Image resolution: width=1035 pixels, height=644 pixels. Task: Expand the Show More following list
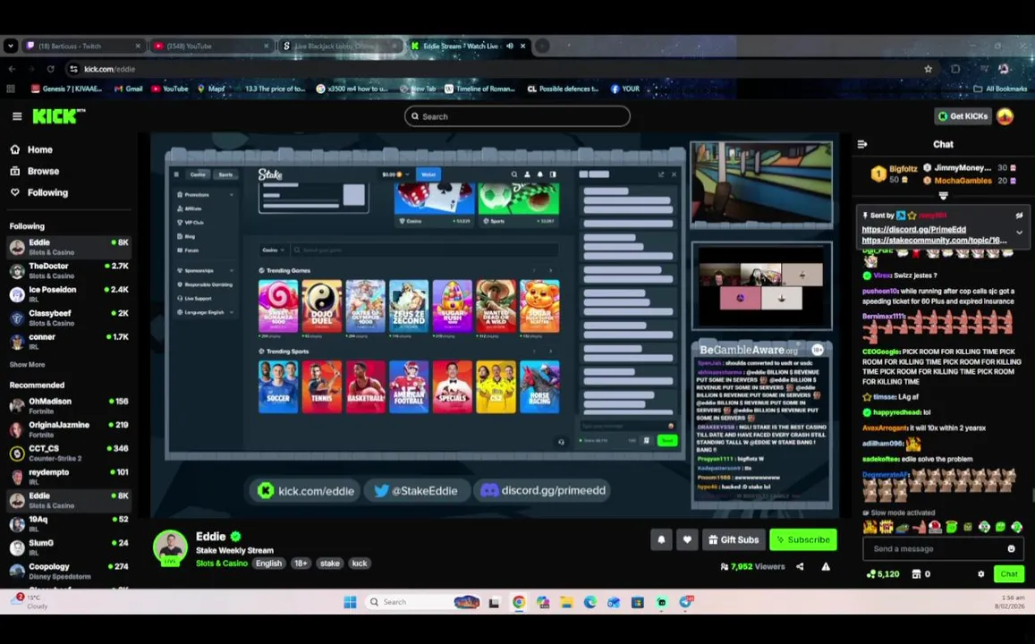pos(27,365)
